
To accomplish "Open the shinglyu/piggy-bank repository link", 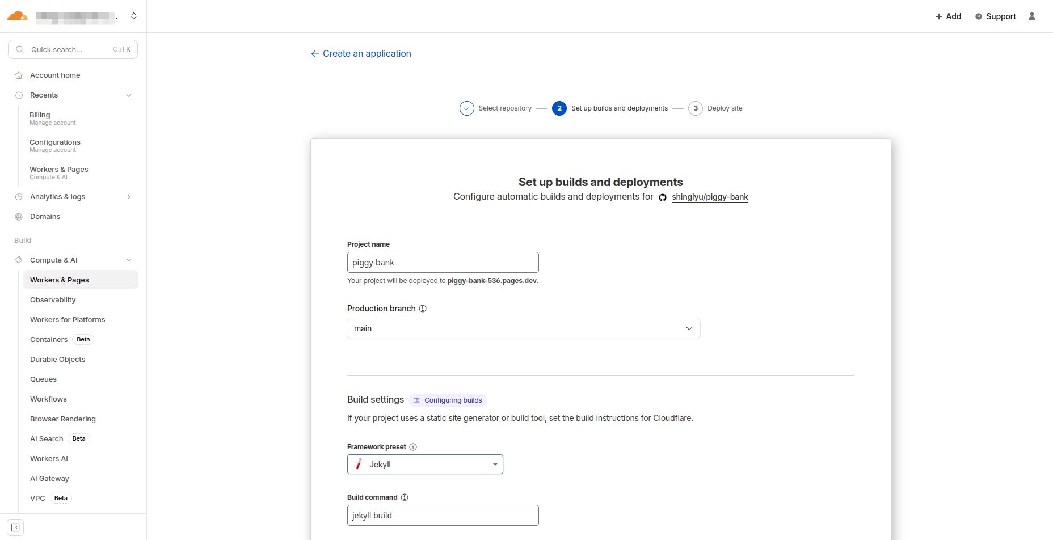I will point(710,197).
